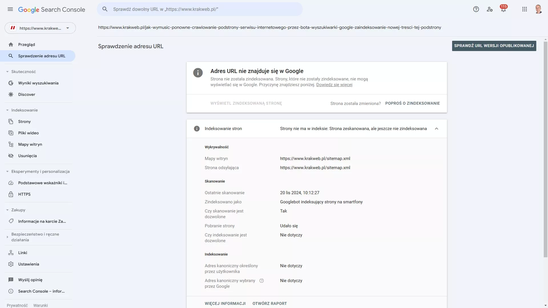Click the Strony pages icon
548x308 pixels.
11,121
